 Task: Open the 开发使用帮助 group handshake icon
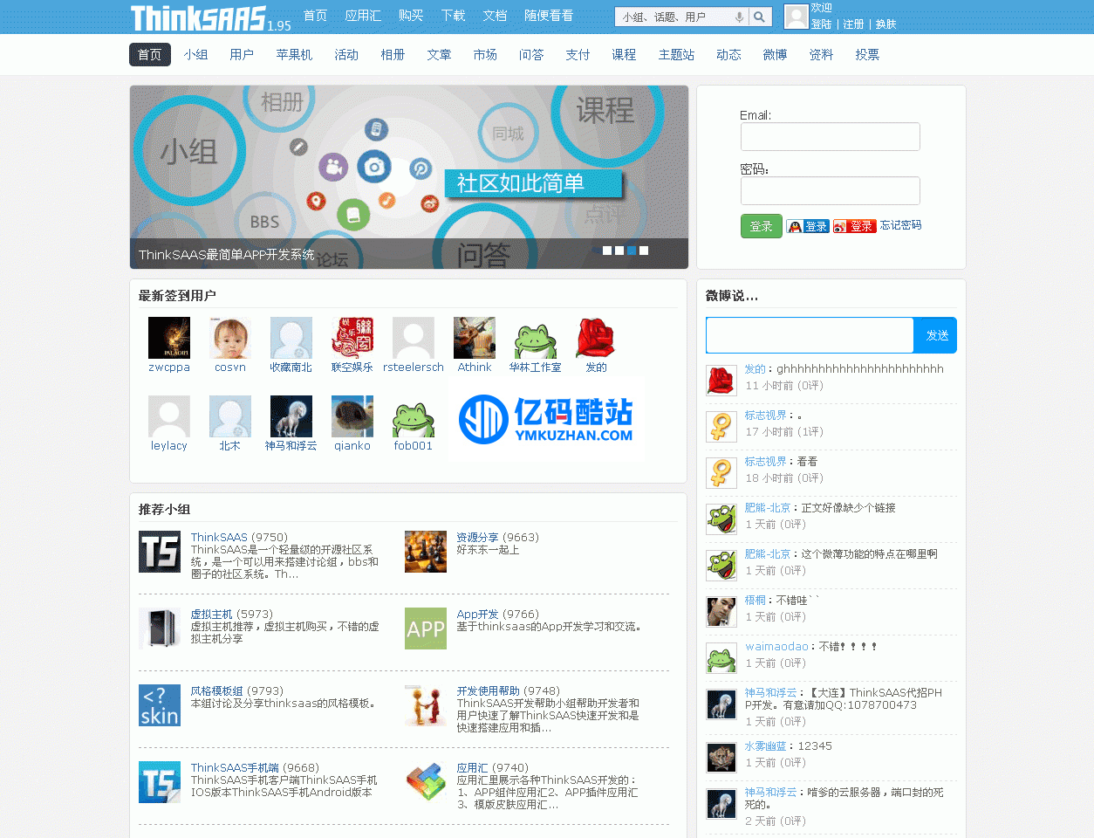point(426,705)
